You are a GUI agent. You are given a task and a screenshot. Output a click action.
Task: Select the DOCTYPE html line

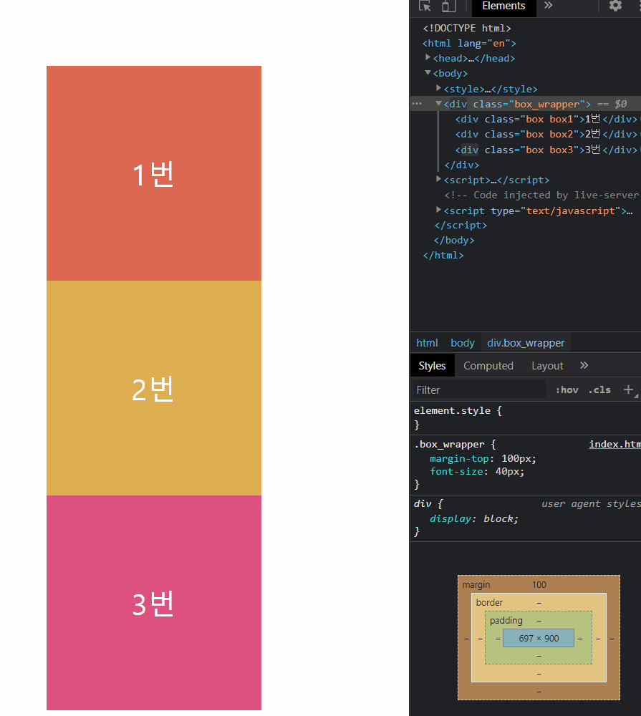(x=467, y=29)
